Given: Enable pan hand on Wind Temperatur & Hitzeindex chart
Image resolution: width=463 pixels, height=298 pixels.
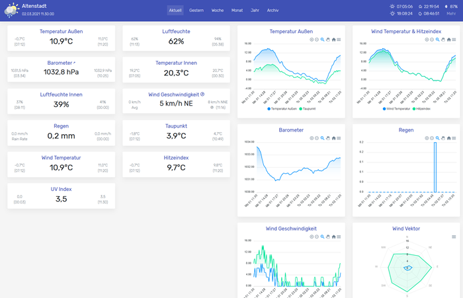Looking at the screenshot, I should tap(443, 40).
